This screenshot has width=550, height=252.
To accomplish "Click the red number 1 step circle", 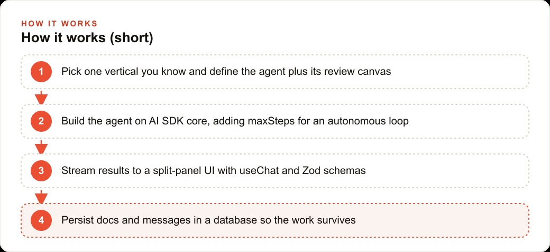I will point(41,72).
